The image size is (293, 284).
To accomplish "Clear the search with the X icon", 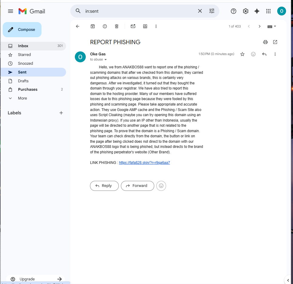I will click(200, 11).
